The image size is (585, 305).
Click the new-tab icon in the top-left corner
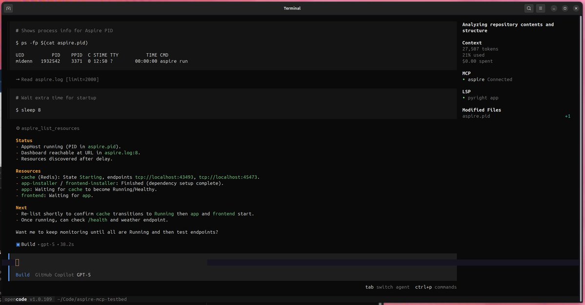(7, 8)
